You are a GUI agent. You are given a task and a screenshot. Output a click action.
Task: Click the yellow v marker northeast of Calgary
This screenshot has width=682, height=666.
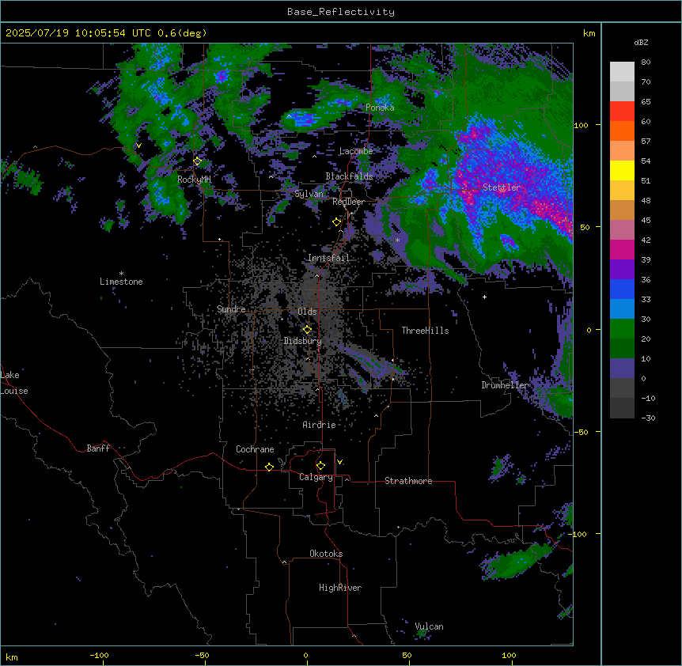[x=339, y=462]
